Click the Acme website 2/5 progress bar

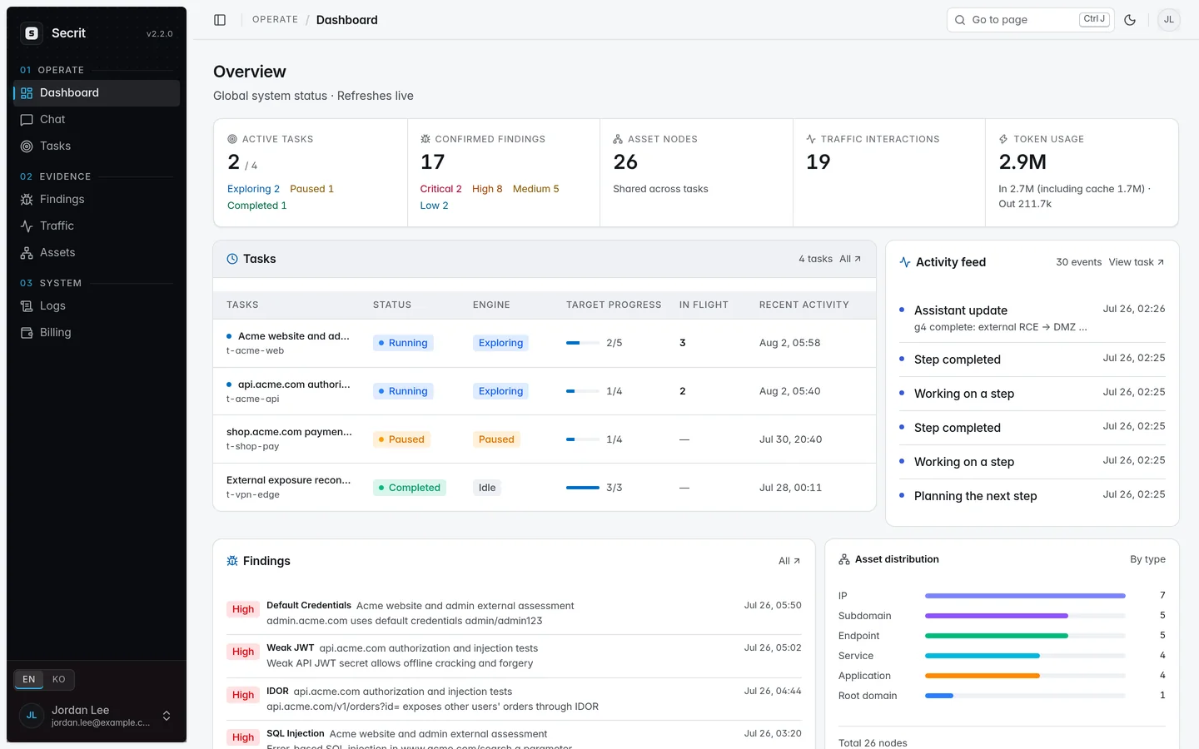coord(583,343)
